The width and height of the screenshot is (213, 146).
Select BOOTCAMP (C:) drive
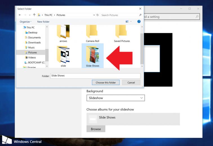pyautogui.click(x=35, y=63)
